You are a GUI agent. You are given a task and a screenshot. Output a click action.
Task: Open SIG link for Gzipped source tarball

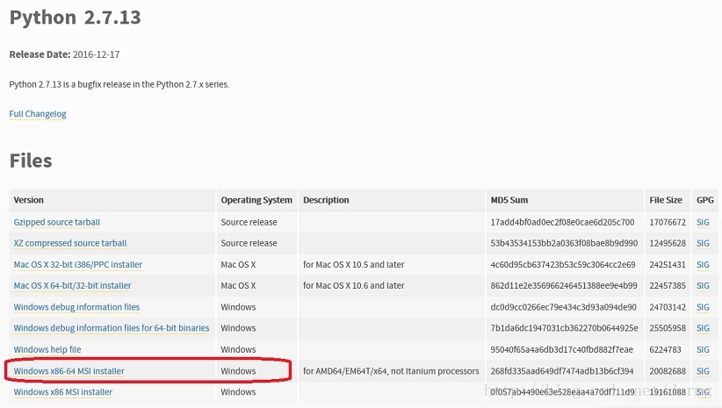(x=703, y=222)
